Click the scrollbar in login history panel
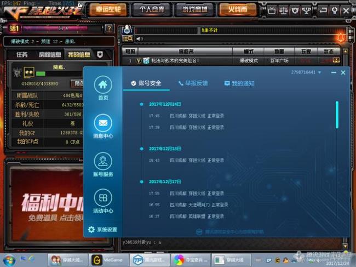Image resolution: width=356 pixels, height=267 pixels. pyautogui.click(x=337, y=115)
